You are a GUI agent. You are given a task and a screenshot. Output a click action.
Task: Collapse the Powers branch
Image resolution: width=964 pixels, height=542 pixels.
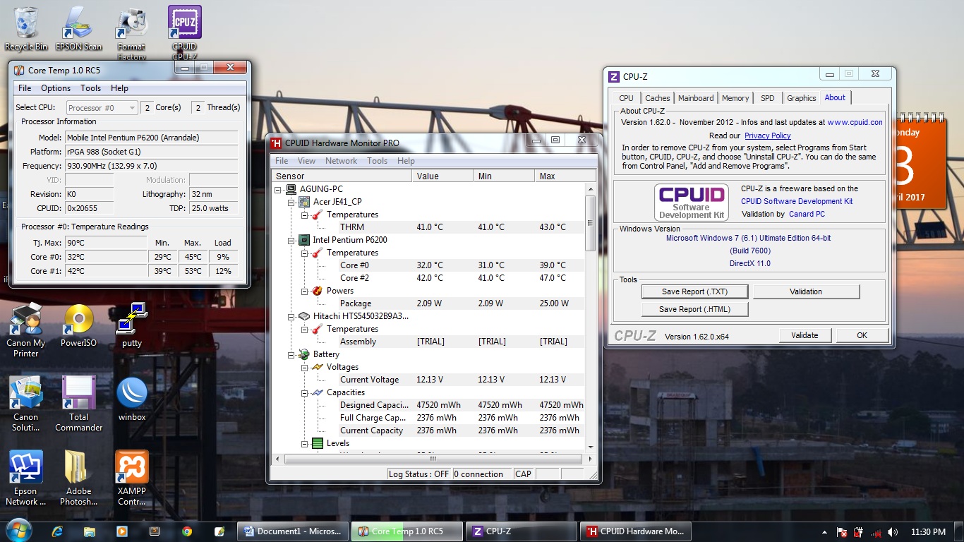pyautogui.click(x=305, y=291)
